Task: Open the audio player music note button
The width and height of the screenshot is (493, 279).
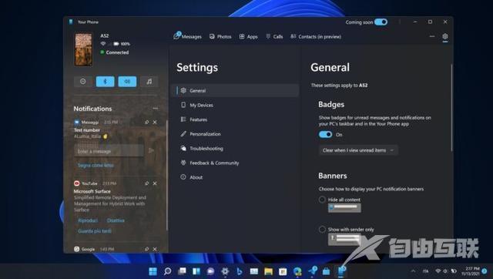Action: tap(149, 82)
